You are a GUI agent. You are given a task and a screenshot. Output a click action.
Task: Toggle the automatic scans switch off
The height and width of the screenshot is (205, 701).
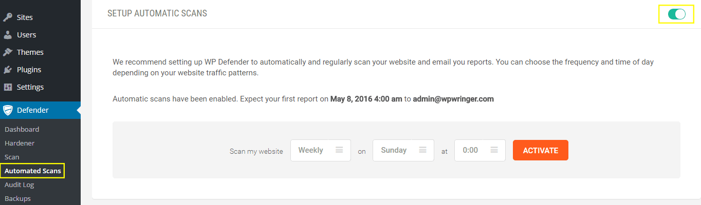point(676,14)
